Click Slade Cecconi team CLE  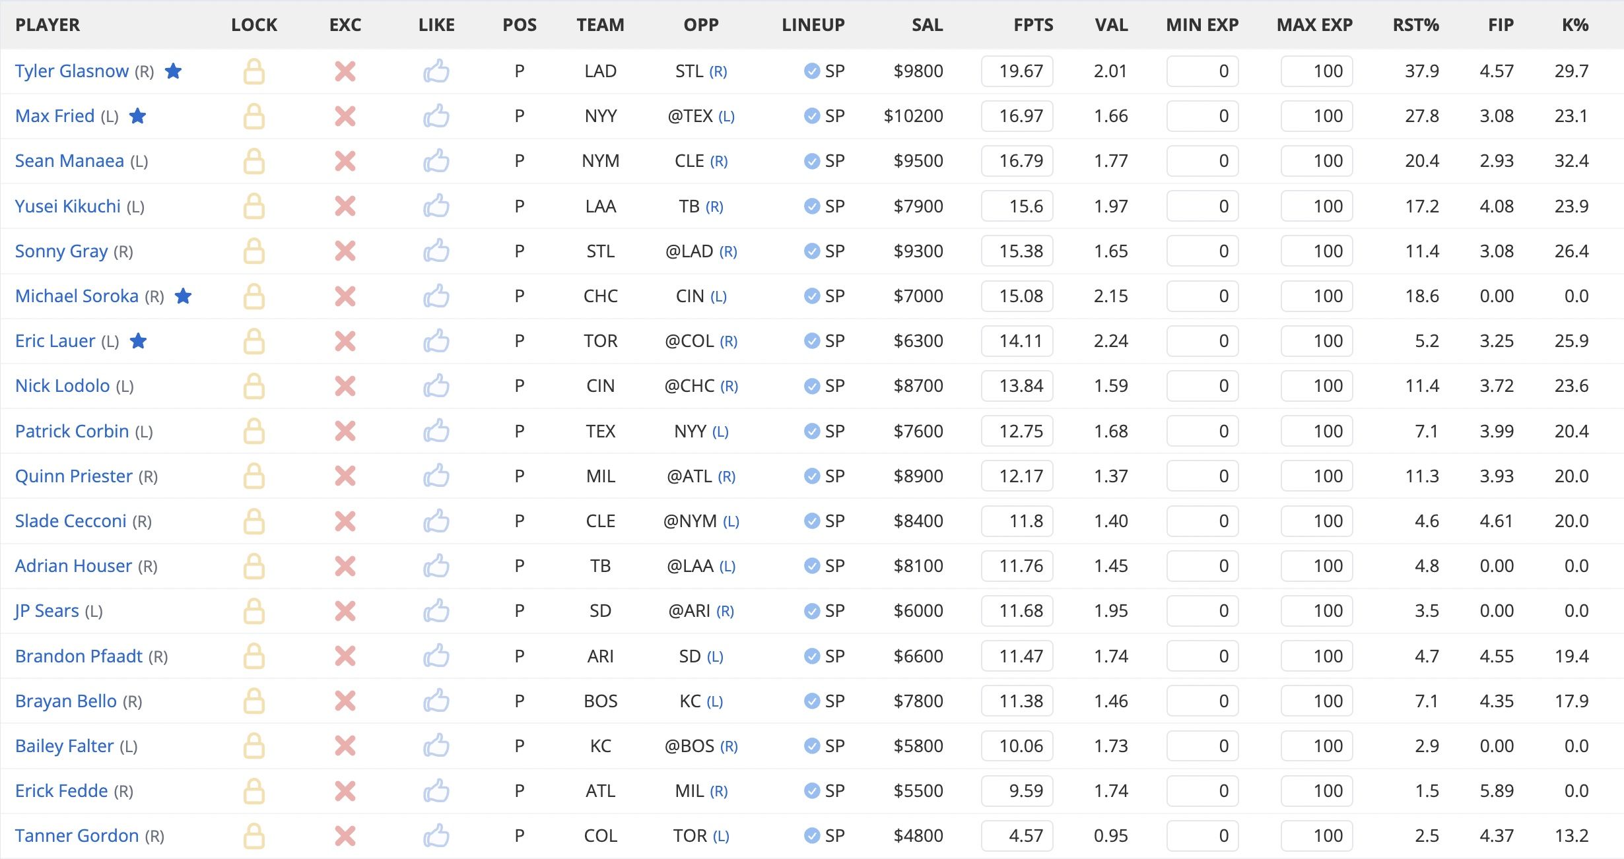601,521
